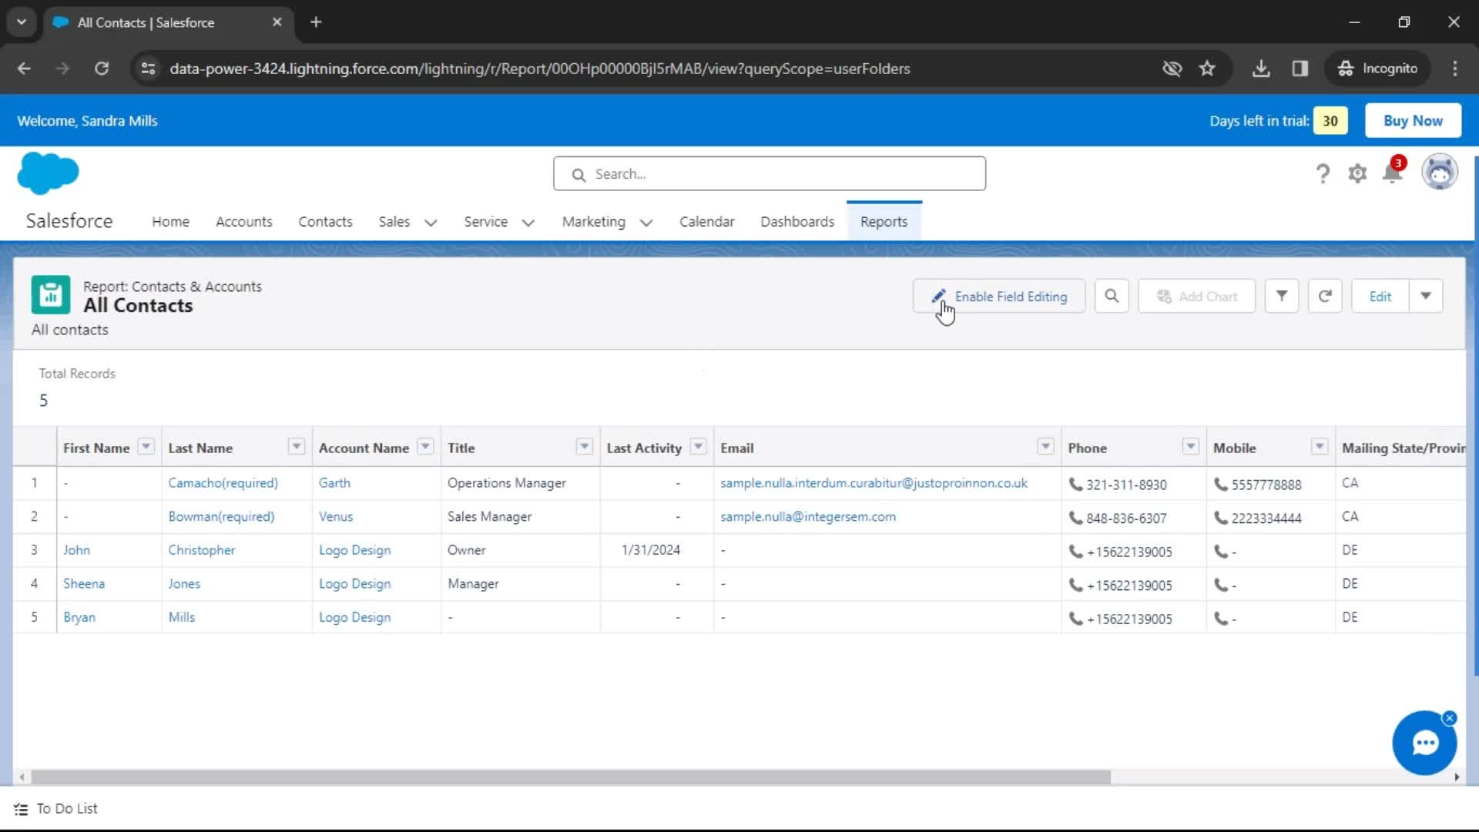This screenshot has height=832, width=1479.
Task: Open the sample.nulla@integersem.com email link
Action: click(x=807, y=517)
